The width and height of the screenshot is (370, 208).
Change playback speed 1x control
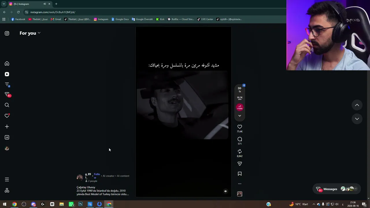(240, 89)
